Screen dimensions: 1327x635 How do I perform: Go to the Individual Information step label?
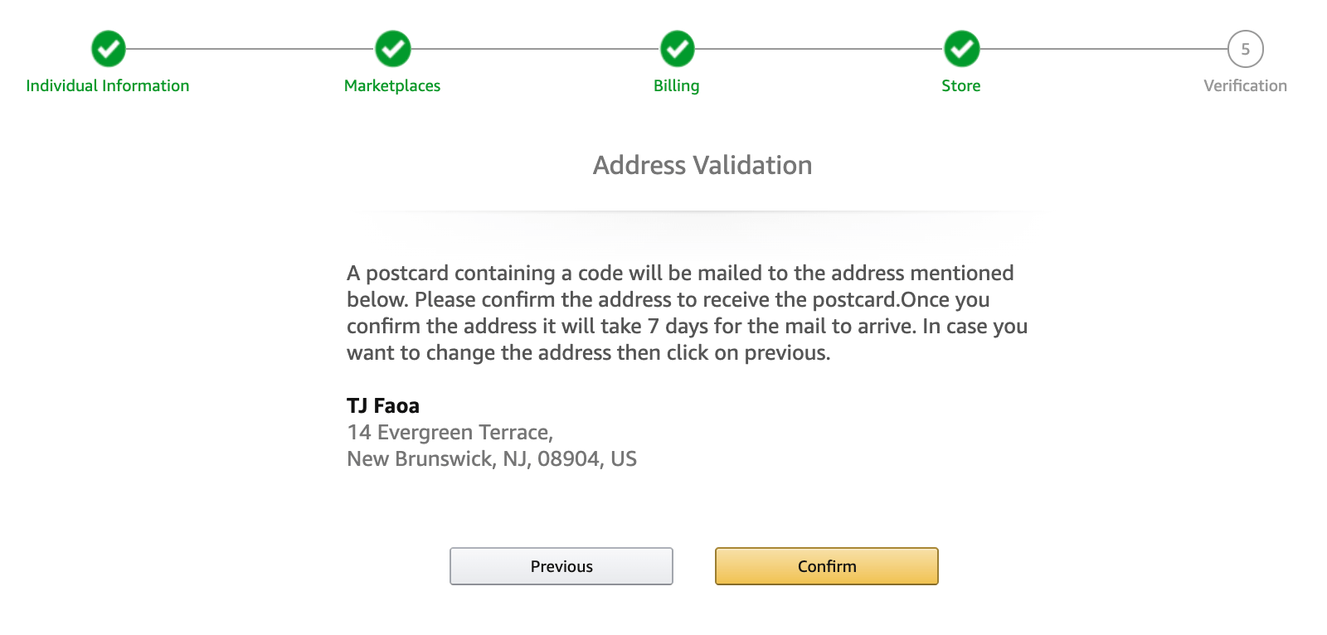coord(108,85)
